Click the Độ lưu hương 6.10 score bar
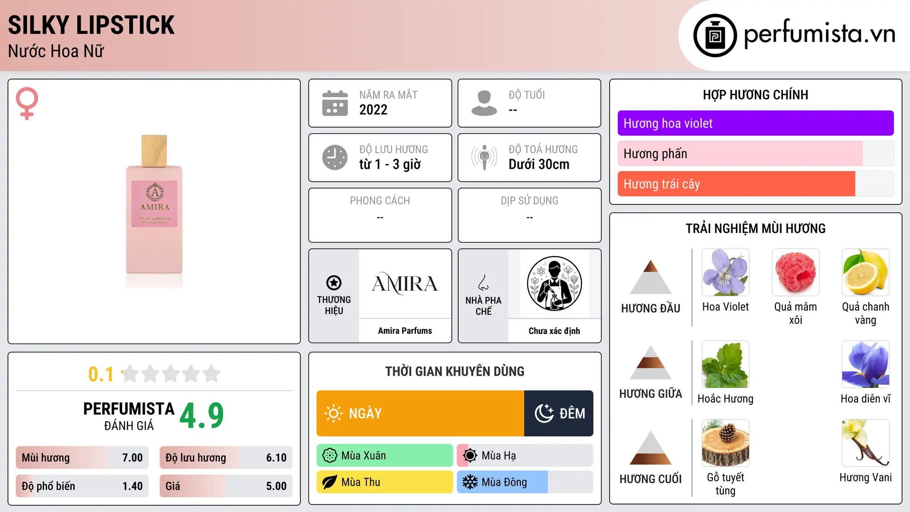910x512 pixels. [226, 458]
